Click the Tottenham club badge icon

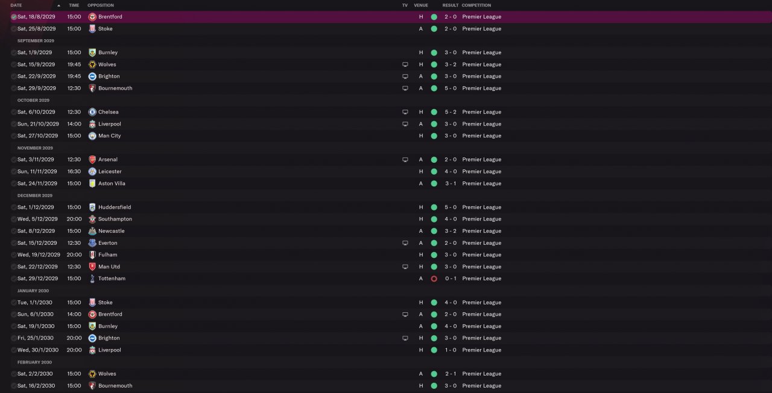point(92,278)
